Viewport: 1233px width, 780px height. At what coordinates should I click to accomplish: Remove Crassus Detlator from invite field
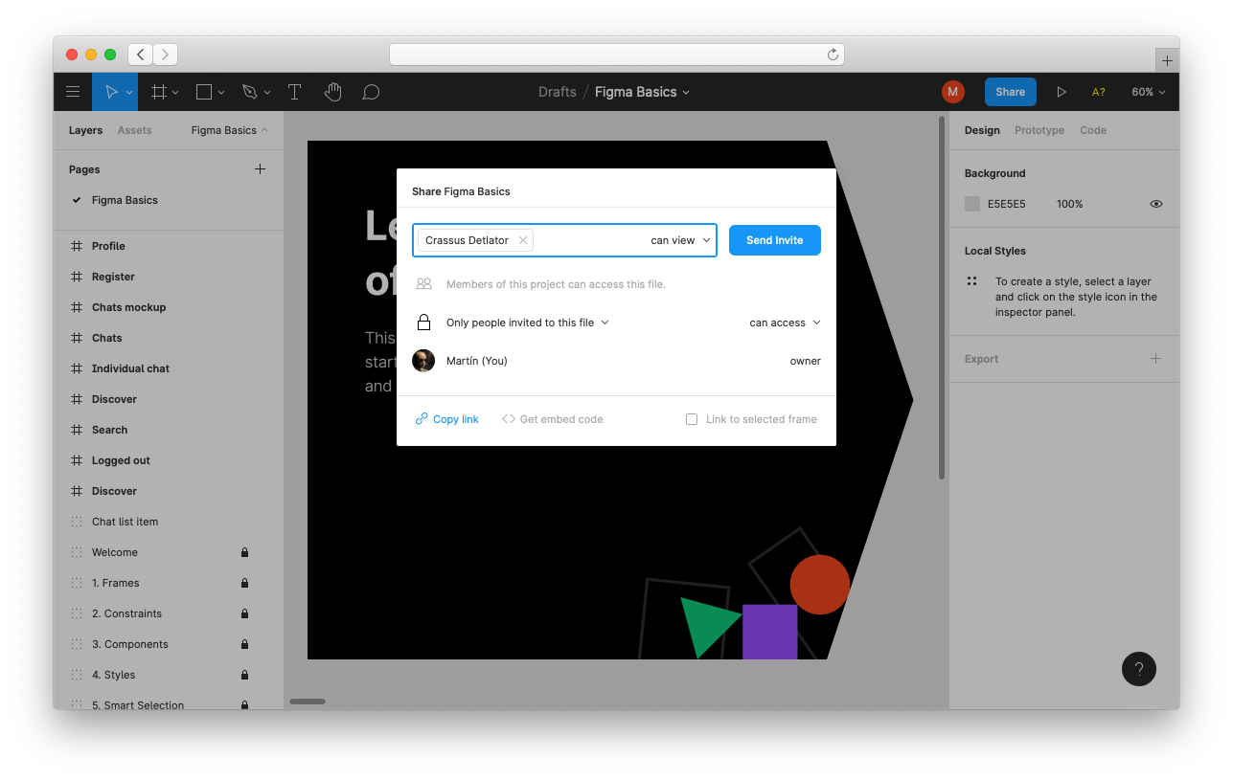[523, 240]
